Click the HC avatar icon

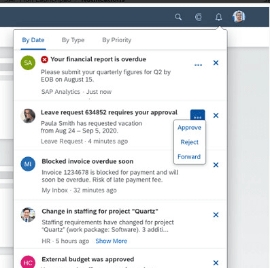coord(28,262)
